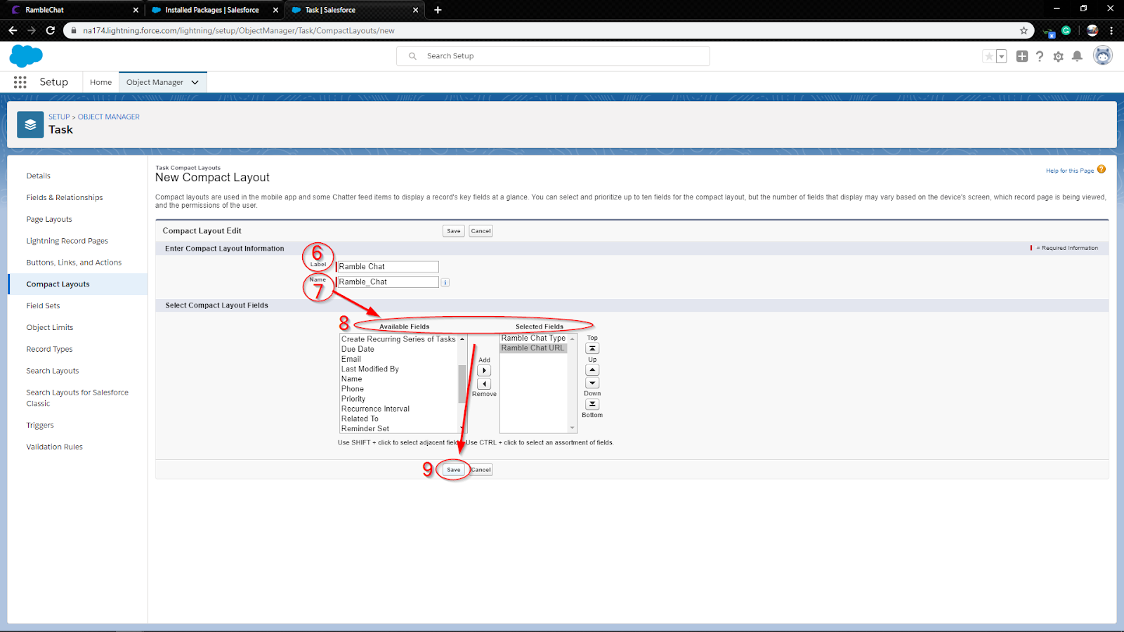Open Search Layouts for Salesforce Classic
Screen dimensions: 1124x632
[x=77, y=398]
